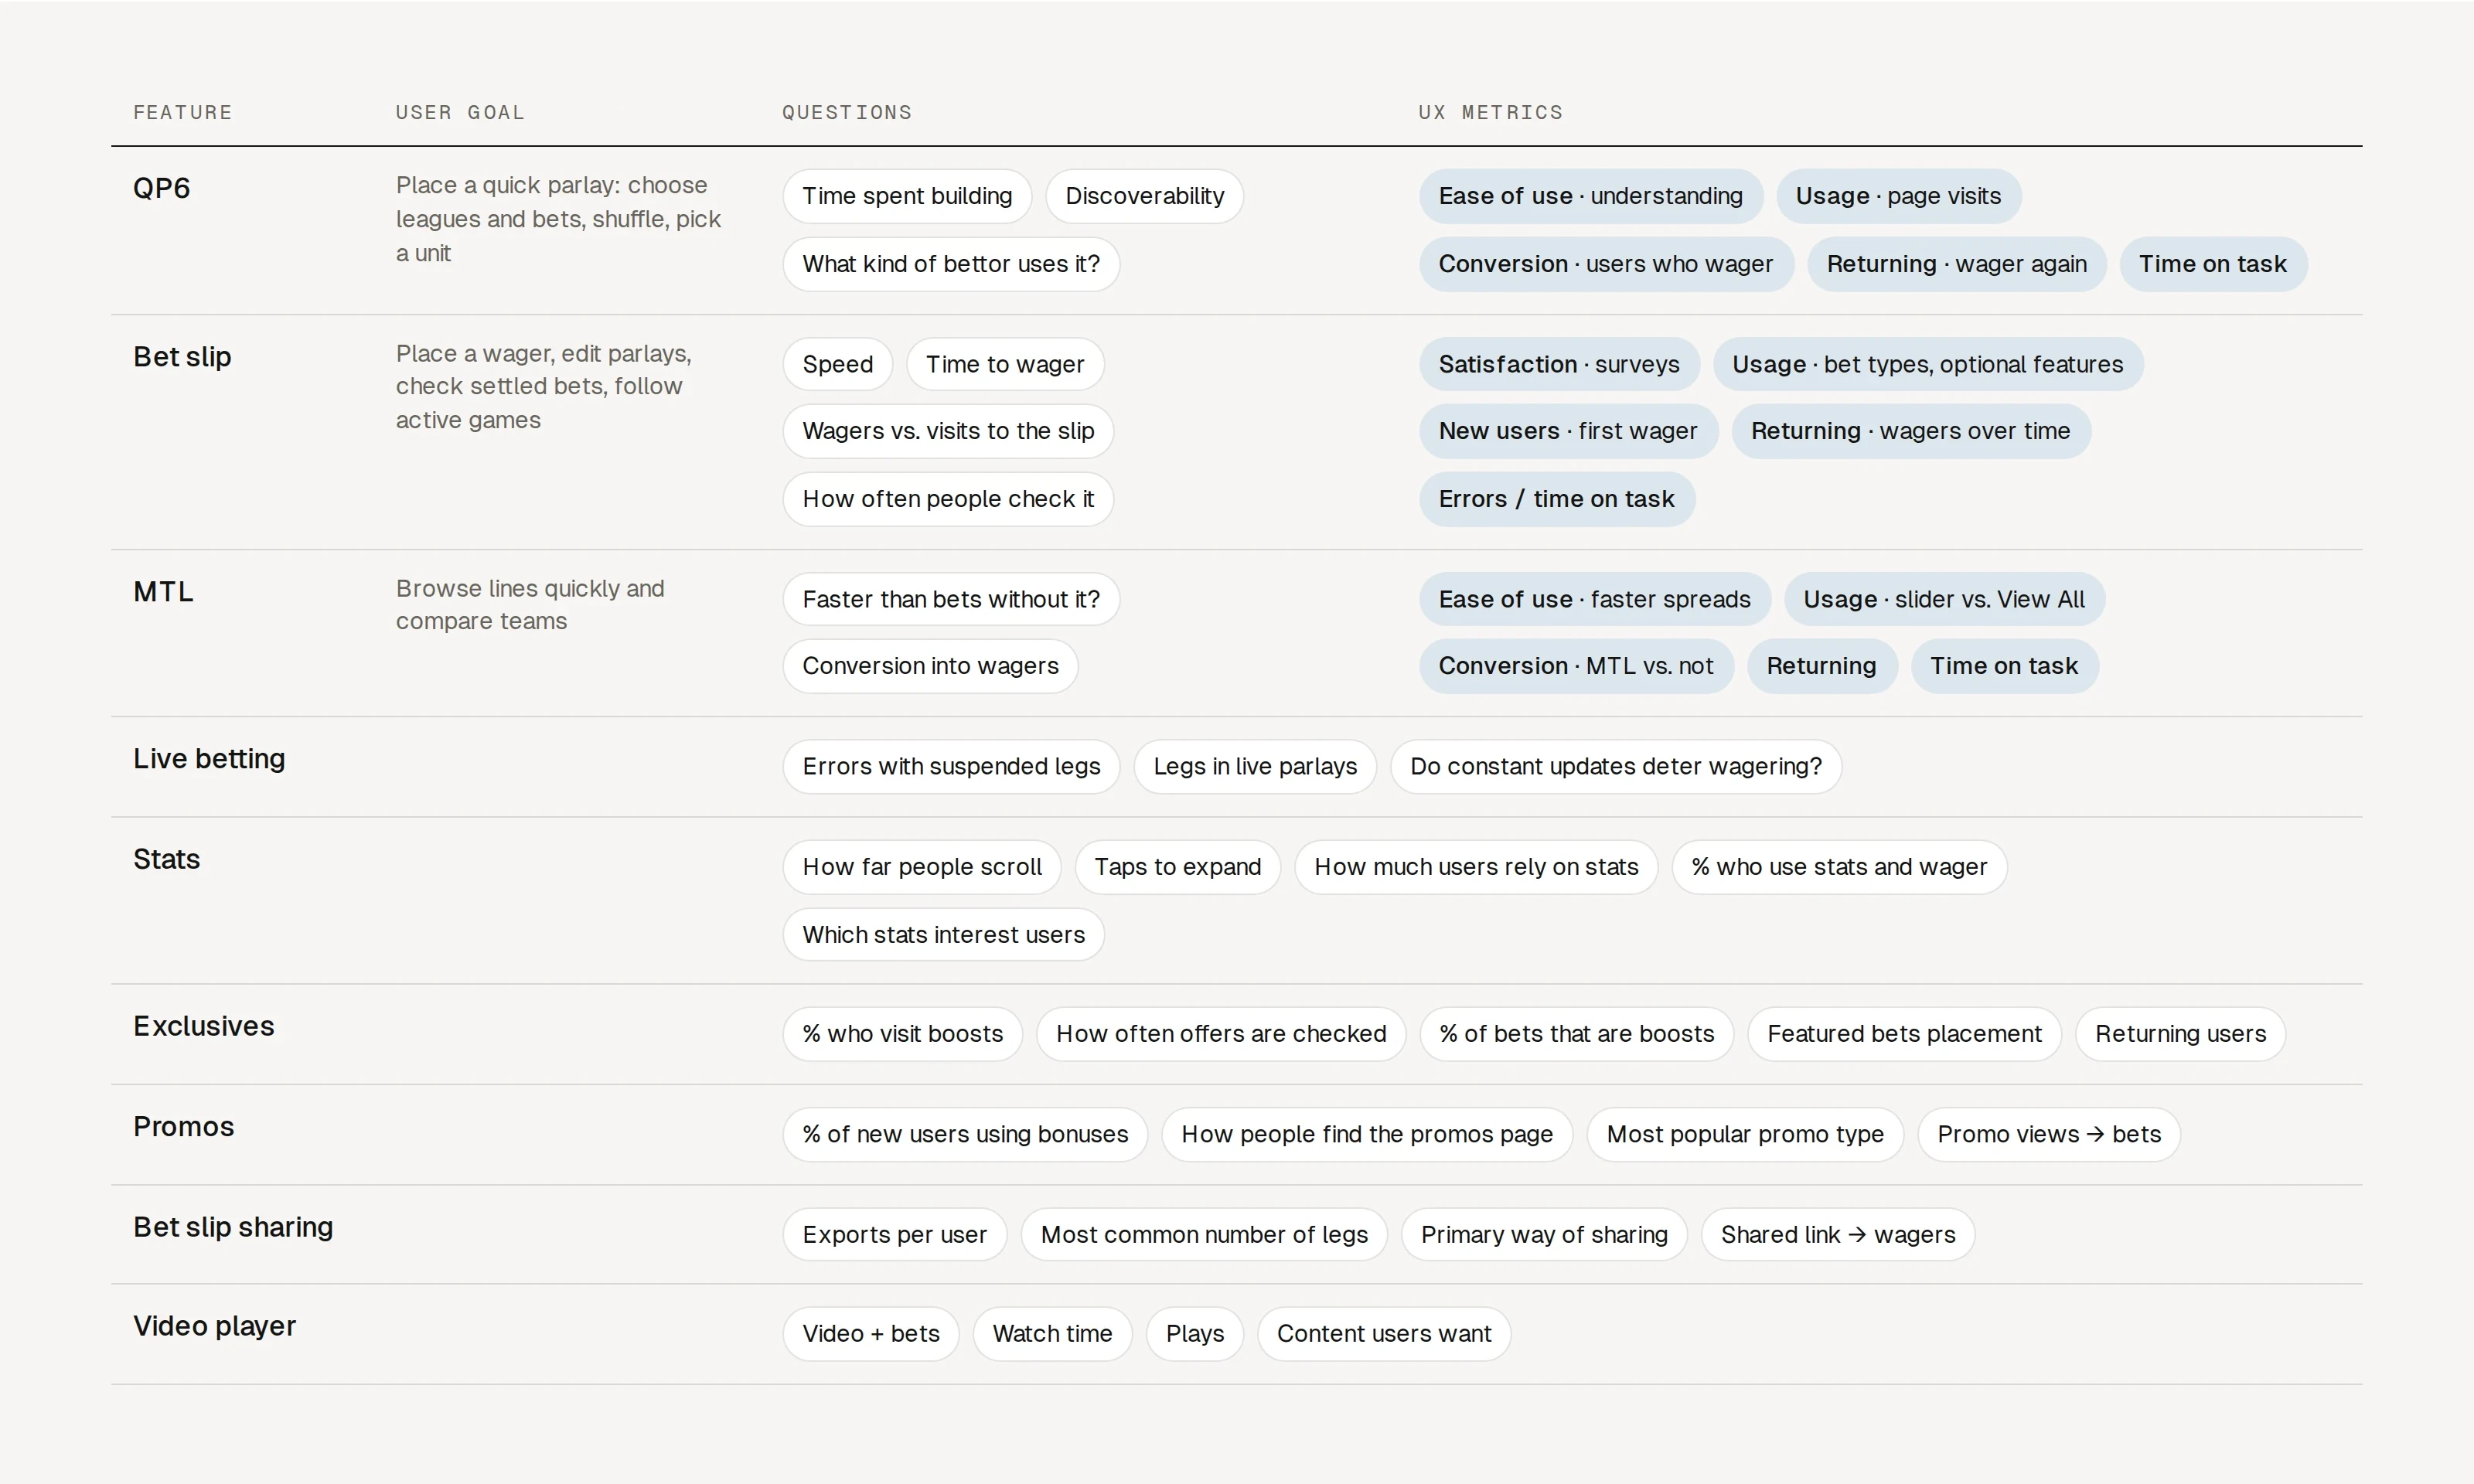
Task: Select 'Featured bets placement' chip
Action: 1904,1034
